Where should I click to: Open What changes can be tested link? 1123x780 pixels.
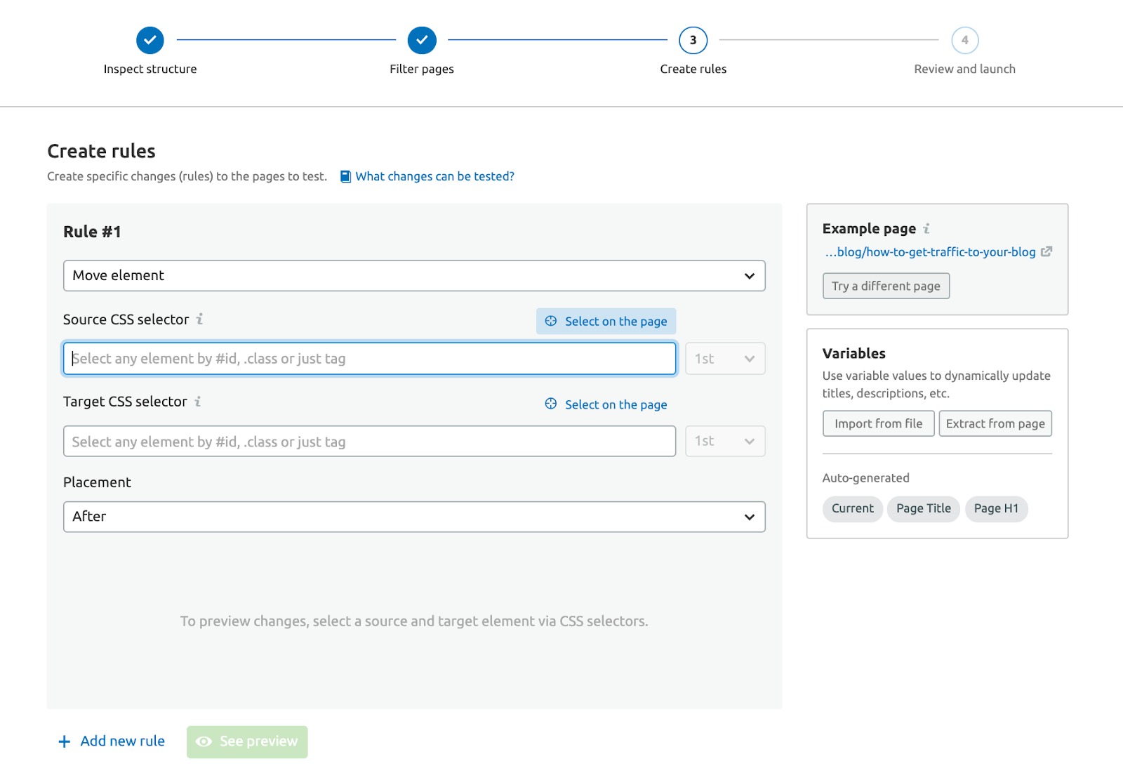pyautogui.click(x=434, y=176)
